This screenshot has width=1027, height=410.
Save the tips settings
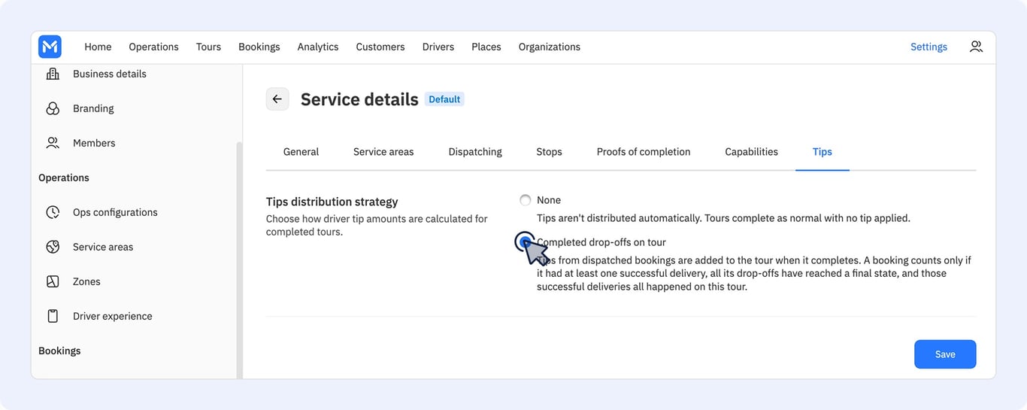tap(945, 354)
